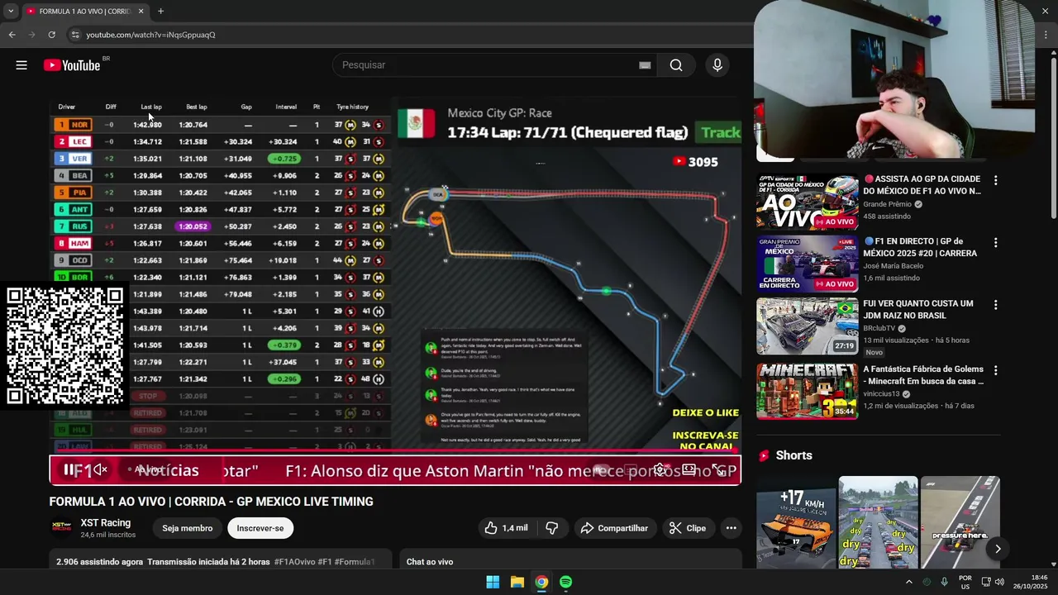The image size is (1058, 595).
Task: Open the 27:19 JDM car video thumbnail
Action: [x=808, y=326]
